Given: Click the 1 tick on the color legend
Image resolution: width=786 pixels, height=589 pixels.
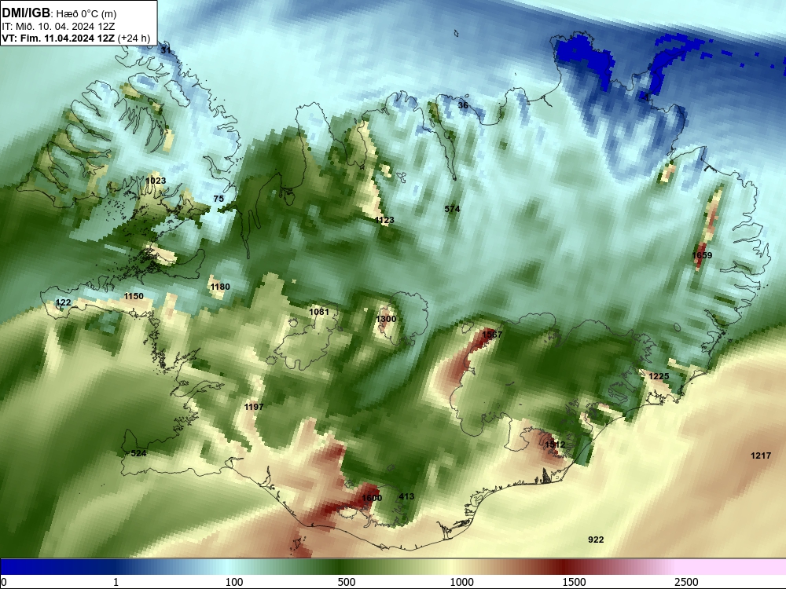Looking at the screenshot, I should tap(116, 582).
